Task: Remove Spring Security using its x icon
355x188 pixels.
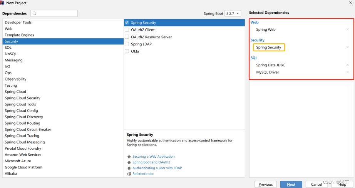Action: point(347,48)
